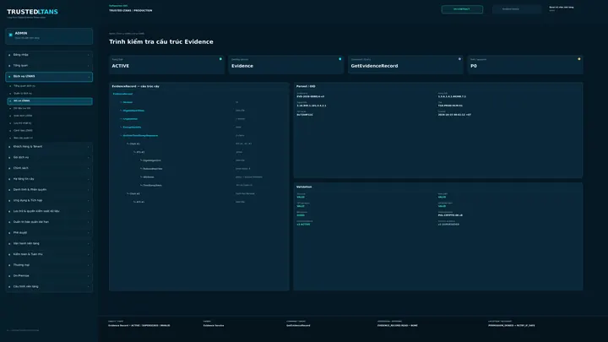This screenshot has height=342, width=608.
Task: Click the teal-outlined button in top header
Action: pyautogui.click(x=462, y=9)
